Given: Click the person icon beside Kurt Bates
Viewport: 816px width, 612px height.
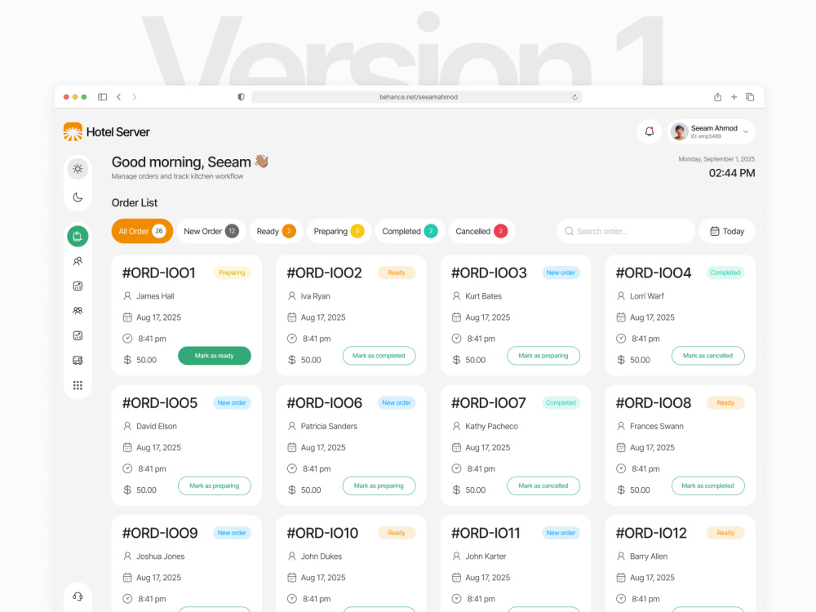Looking at the screenshot, I should tap(456, 296).
